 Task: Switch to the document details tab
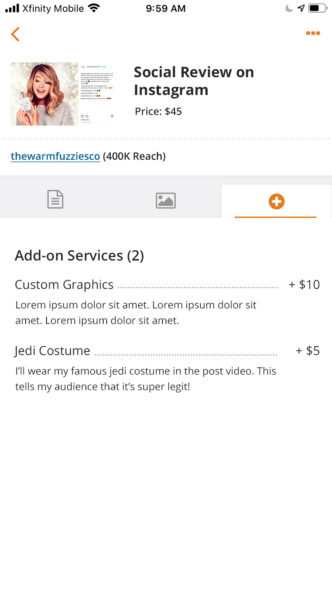(x=55, y=200)
